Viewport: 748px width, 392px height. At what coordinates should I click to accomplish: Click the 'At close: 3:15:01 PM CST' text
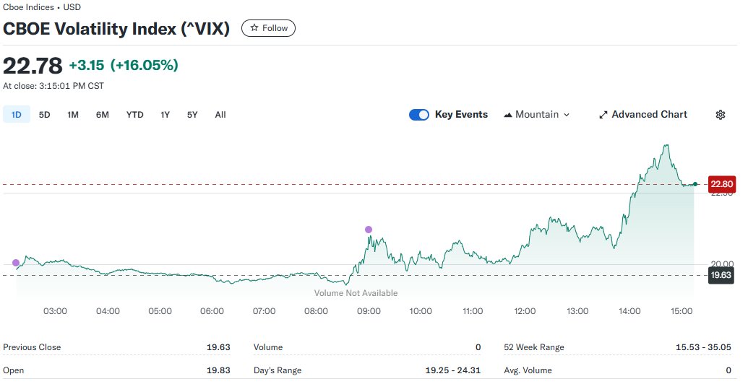point(53,86)
